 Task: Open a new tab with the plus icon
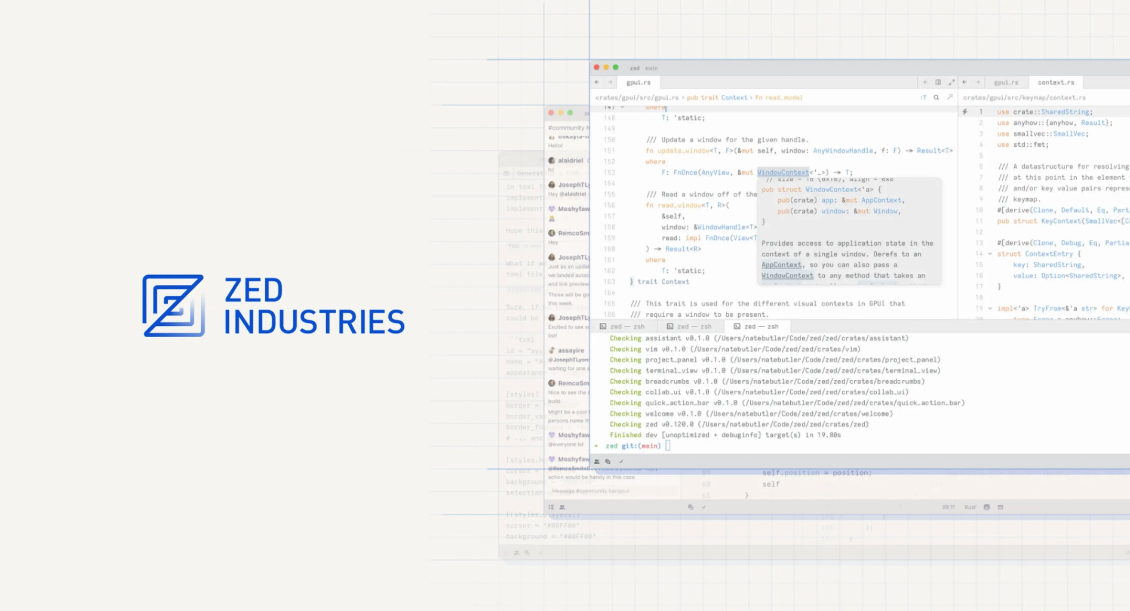coord(925,82)
